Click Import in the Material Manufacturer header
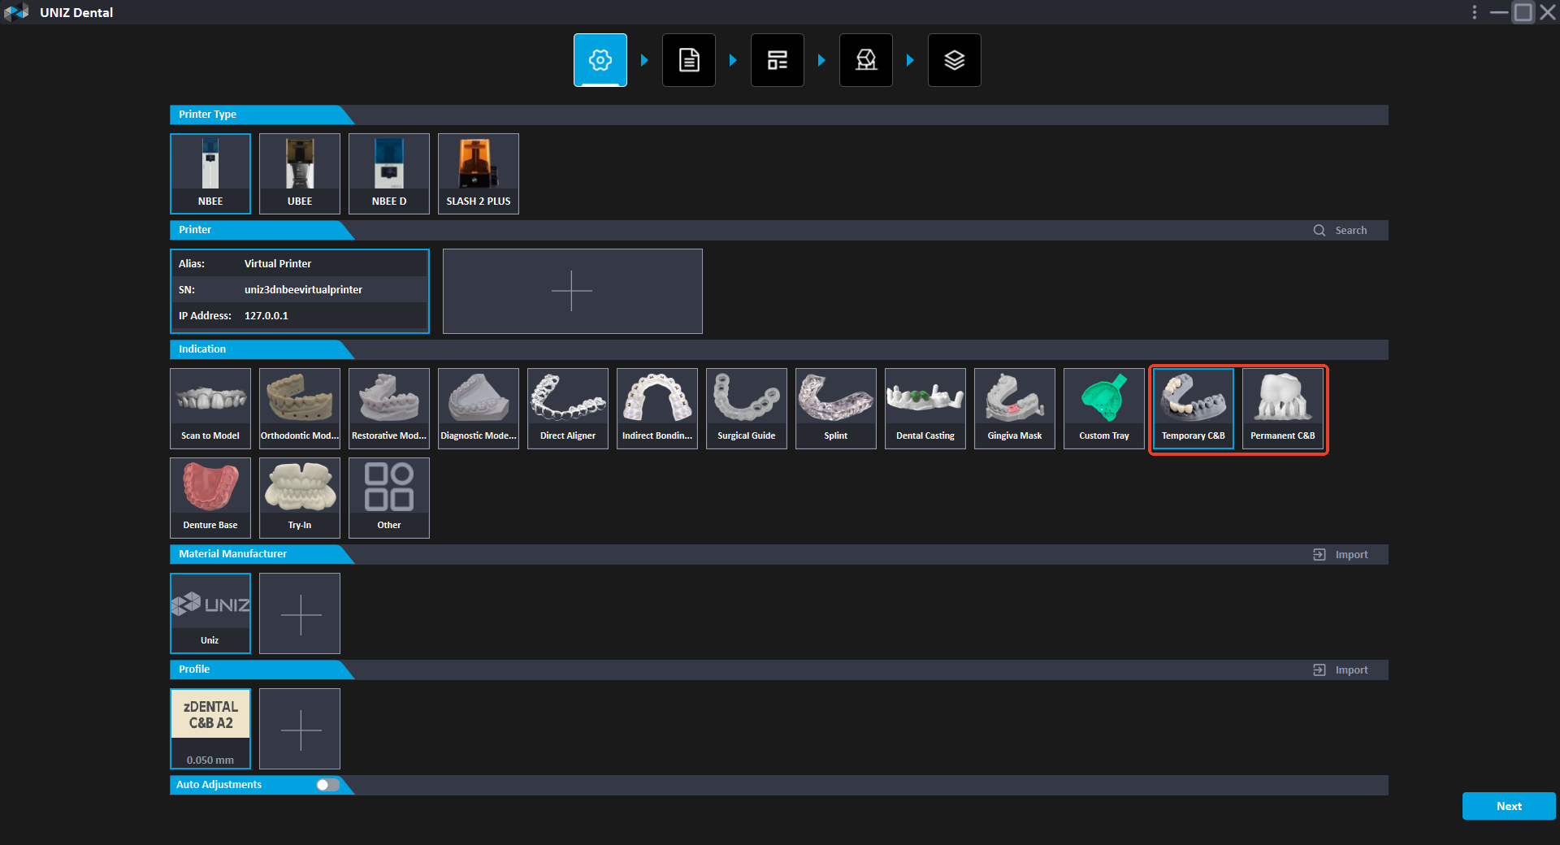This screenshot has height=845, width=1560. (1341, 555)
